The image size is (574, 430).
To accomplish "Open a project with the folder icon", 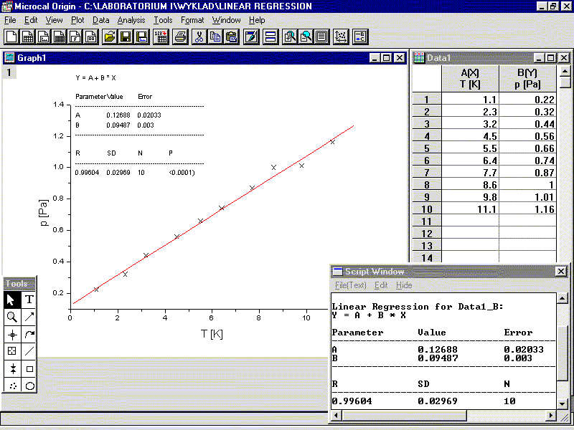I will pos(110,37).
